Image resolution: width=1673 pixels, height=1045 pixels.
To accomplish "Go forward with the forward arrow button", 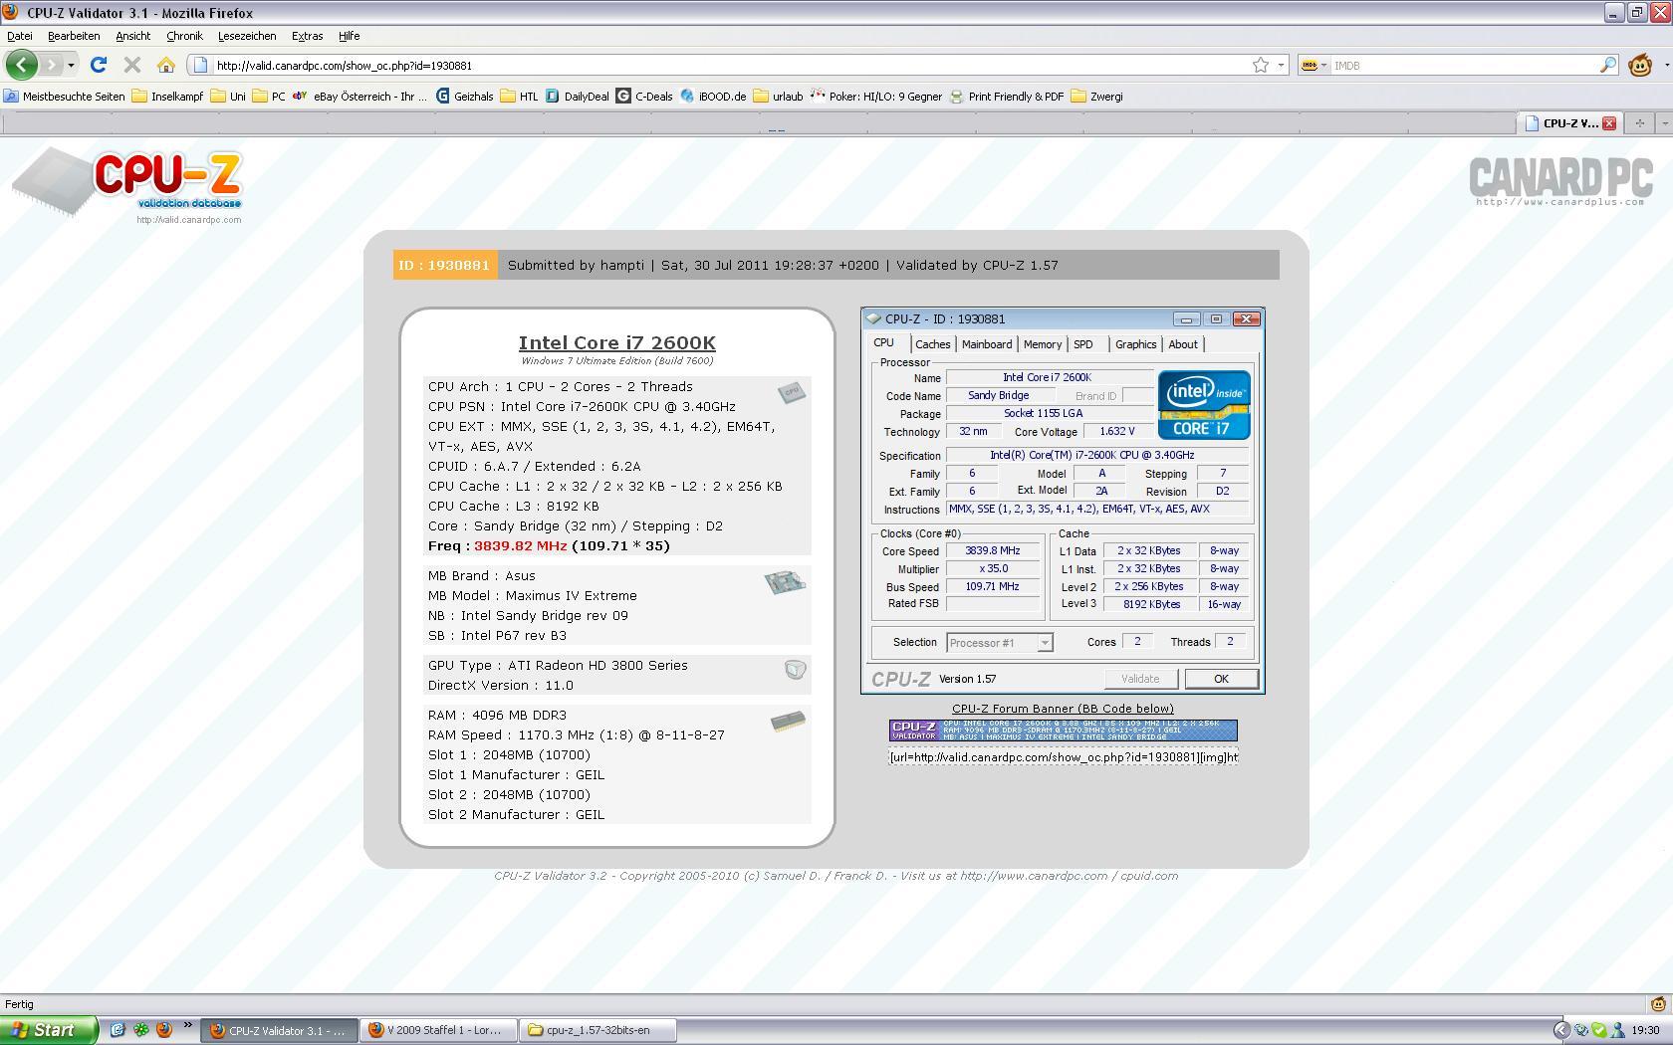I will (51, 65).
